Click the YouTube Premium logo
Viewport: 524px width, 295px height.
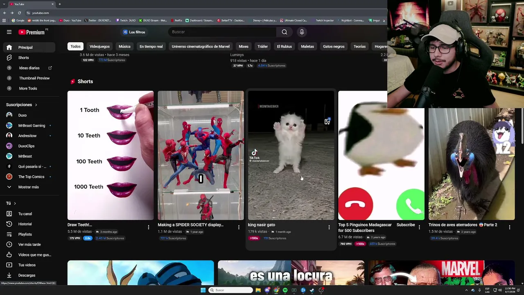[x=31, y=32]
